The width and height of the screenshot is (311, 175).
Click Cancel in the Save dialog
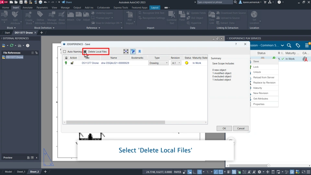pyautogui.click(x=241, y=128)
